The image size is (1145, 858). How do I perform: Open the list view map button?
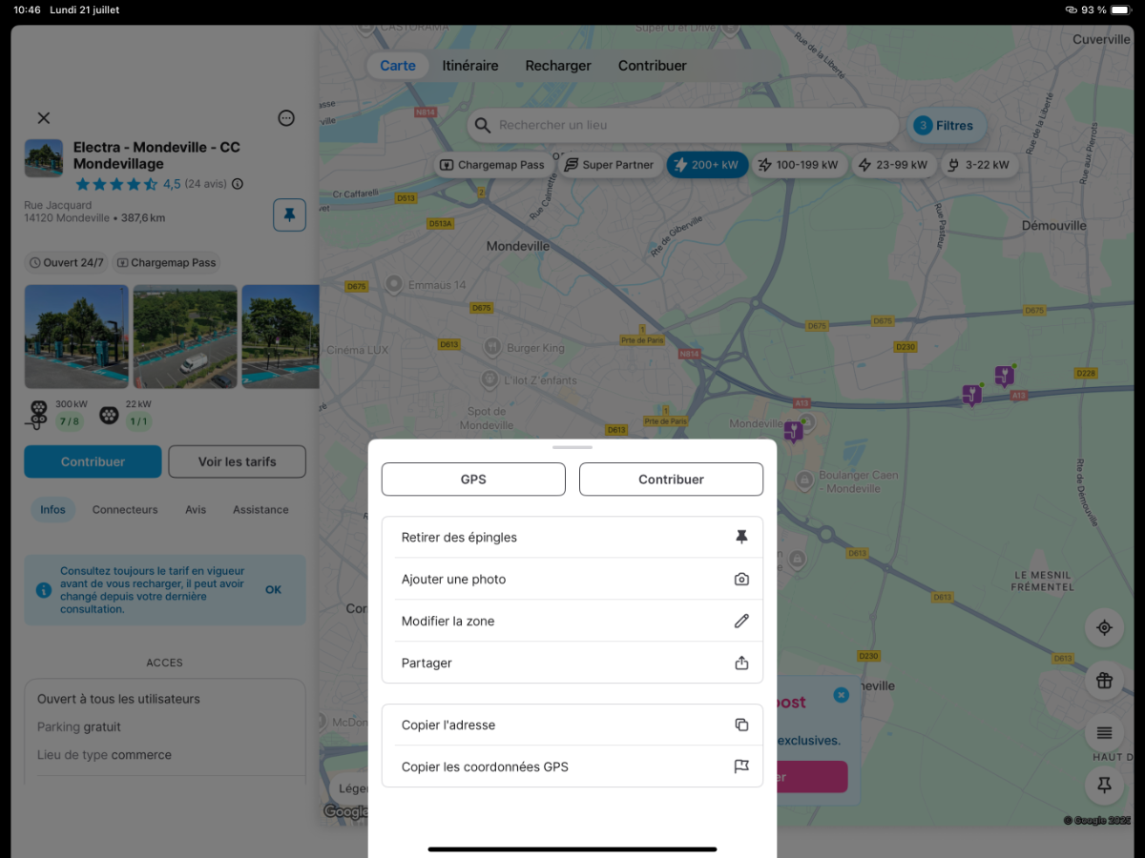(x=1104, y=733)
